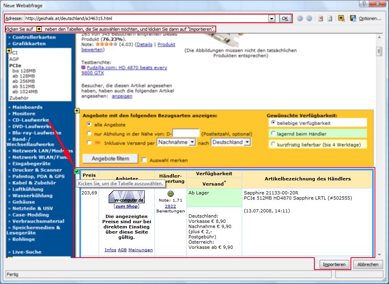Image resolution: width=389 pixels, height=284 pixels.
Task: Click the Help question mark in title bar
Action: 364,4
